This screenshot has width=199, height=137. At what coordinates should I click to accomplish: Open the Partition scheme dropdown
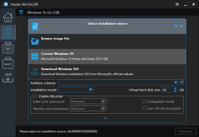pos(118,83)
